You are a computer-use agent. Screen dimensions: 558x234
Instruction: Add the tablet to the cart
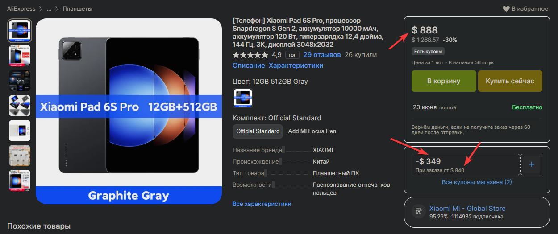443,81
